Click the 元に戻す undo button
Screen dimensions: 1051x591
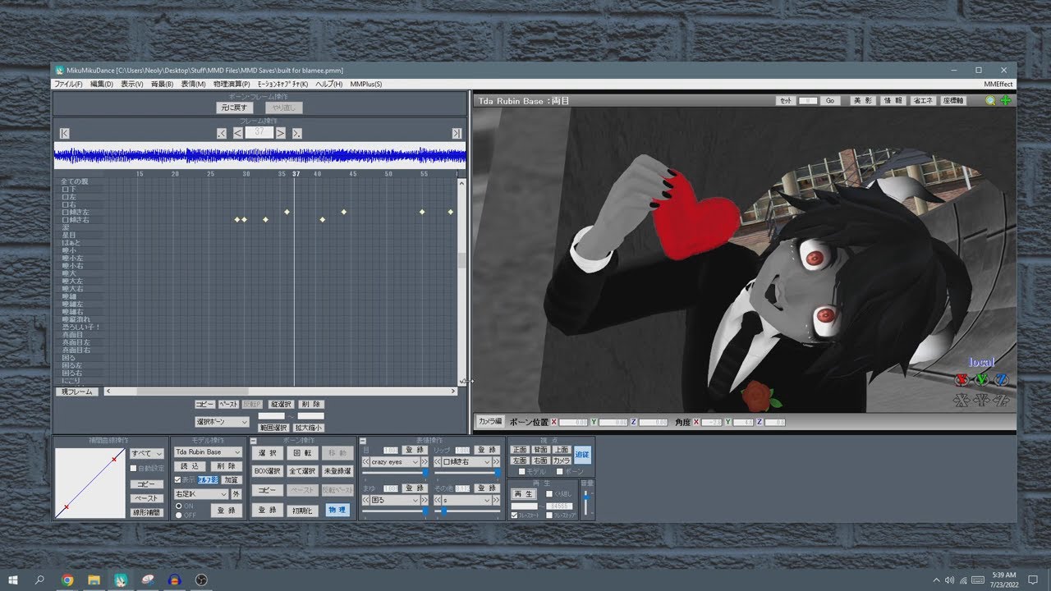(x=233, y=108)
